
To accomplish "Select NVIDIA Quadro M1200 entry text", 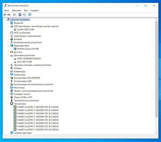I will point(28,49).
